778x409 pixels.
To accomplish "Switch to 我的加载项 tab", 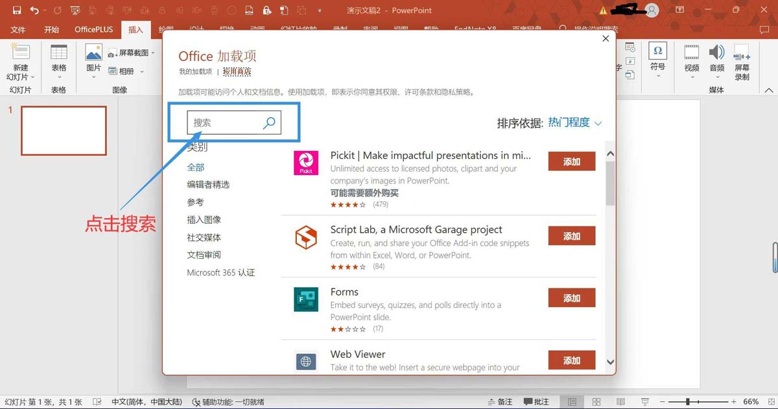I will coord(195,71).
